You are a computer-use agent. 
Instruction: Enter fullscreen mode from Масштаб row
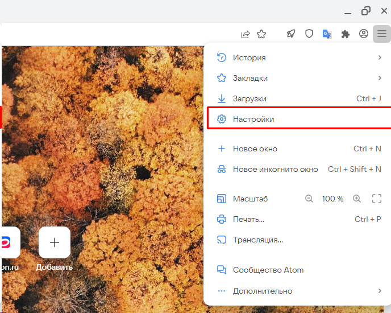point(377,199)
